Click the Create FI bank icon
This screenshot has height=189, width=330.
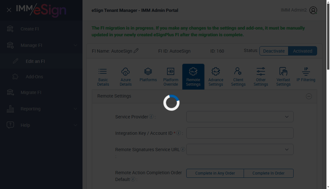tap(10, 29)
